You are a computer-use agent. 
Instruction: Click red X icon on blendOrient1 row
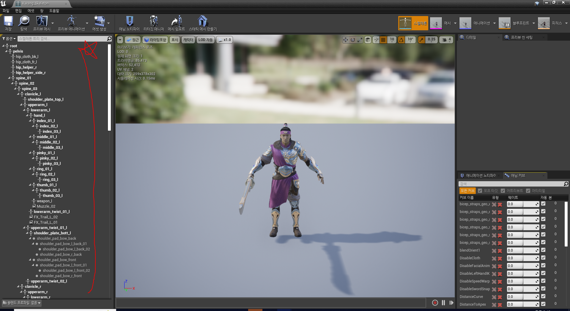point(500,251)
